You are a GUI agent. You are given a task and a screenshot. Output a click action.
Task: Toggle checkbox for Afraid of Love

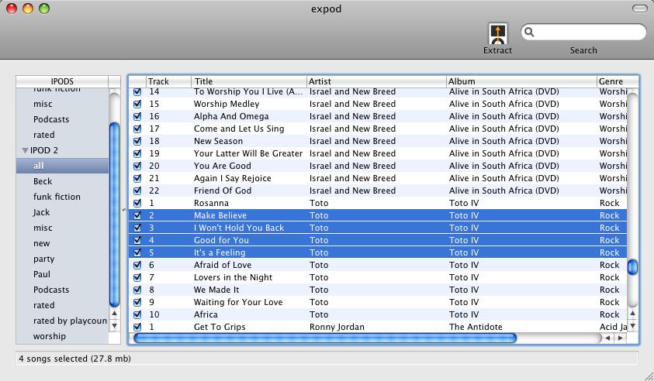click(x=137, y=266)
